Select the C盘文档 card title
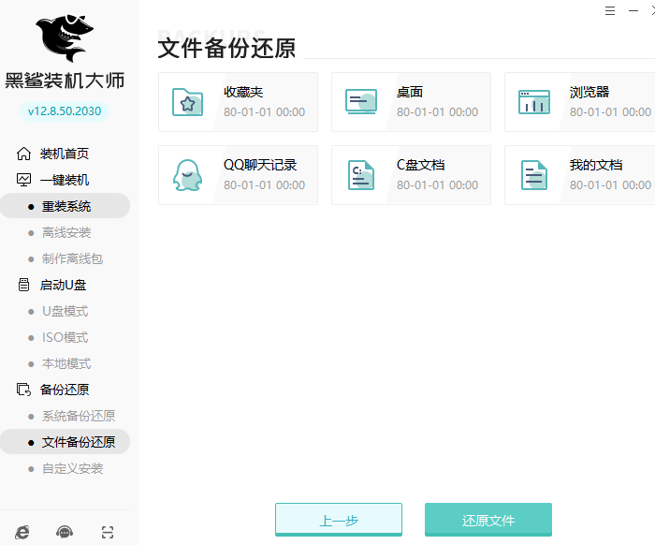 [420, 165]
